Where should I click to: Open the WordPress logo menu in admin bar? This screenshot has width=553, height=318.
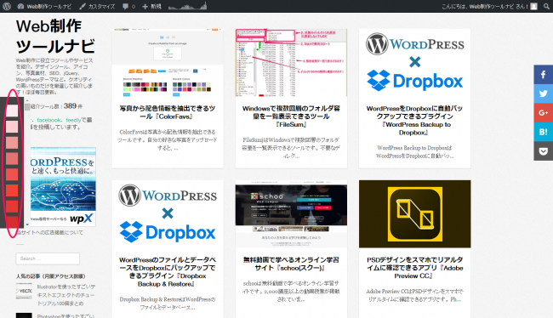(x=7, y=6)
